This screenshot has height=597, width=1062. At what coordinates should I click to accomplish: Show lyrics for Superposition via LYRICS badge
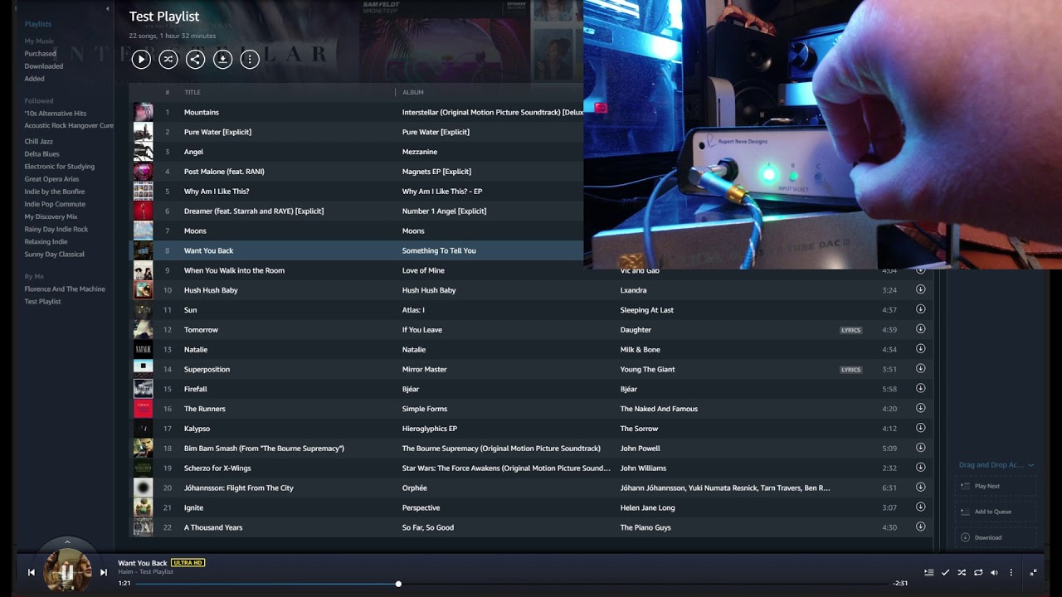[x=851, y=370]
